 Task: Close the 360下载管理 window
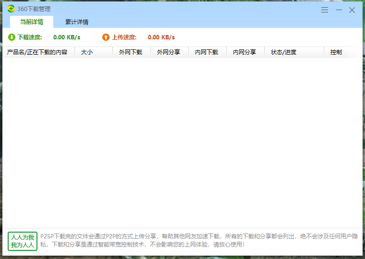(x=352, y=10)
